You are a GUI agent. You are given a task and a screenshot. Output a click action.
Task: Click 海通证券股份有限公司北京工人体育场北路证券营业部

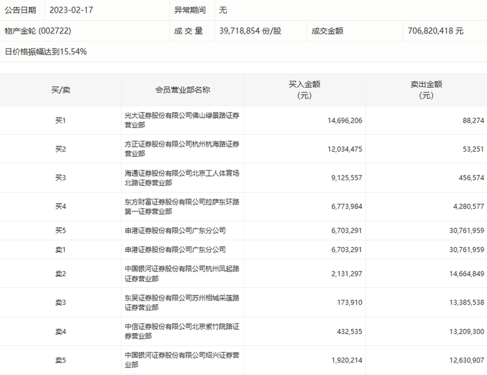[x=182, y=177]
